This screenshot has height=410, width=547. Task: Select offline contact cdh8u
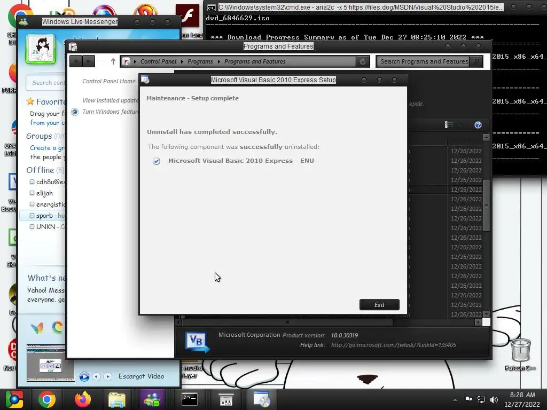click(48, 182)
